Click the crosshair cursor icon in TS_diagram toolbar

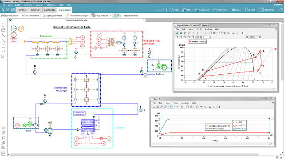pos(197,33)
